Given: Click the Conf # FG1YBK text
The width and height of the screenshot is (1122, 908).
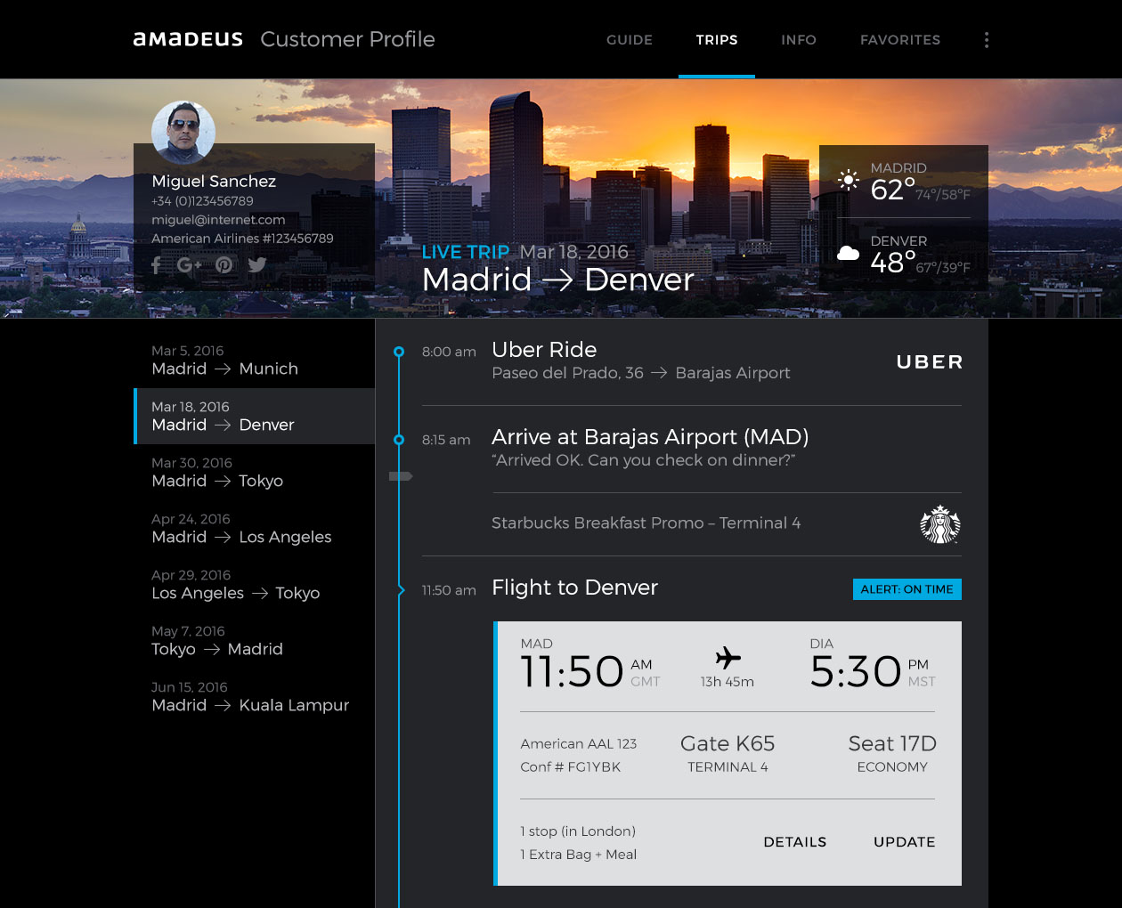Looking at the screenshot, I should (x=571, y=766).
